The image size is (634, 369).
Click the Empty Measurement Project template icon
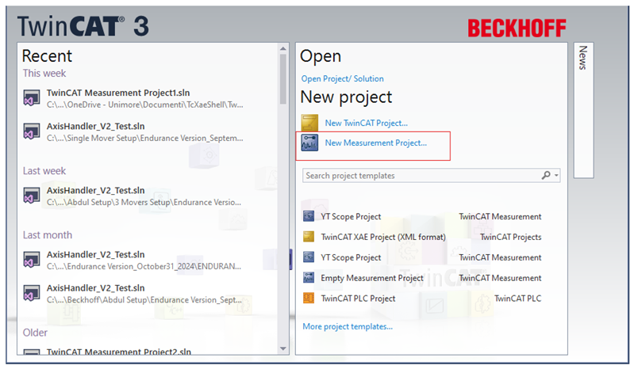(x=309, y=277)
